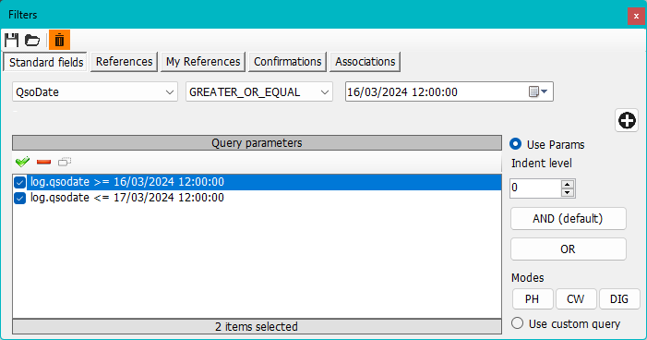Uncheck the log.qsodate >= 16/03/2024 checkbox
This screenshot has width=647, height=340.
(19, 182)
